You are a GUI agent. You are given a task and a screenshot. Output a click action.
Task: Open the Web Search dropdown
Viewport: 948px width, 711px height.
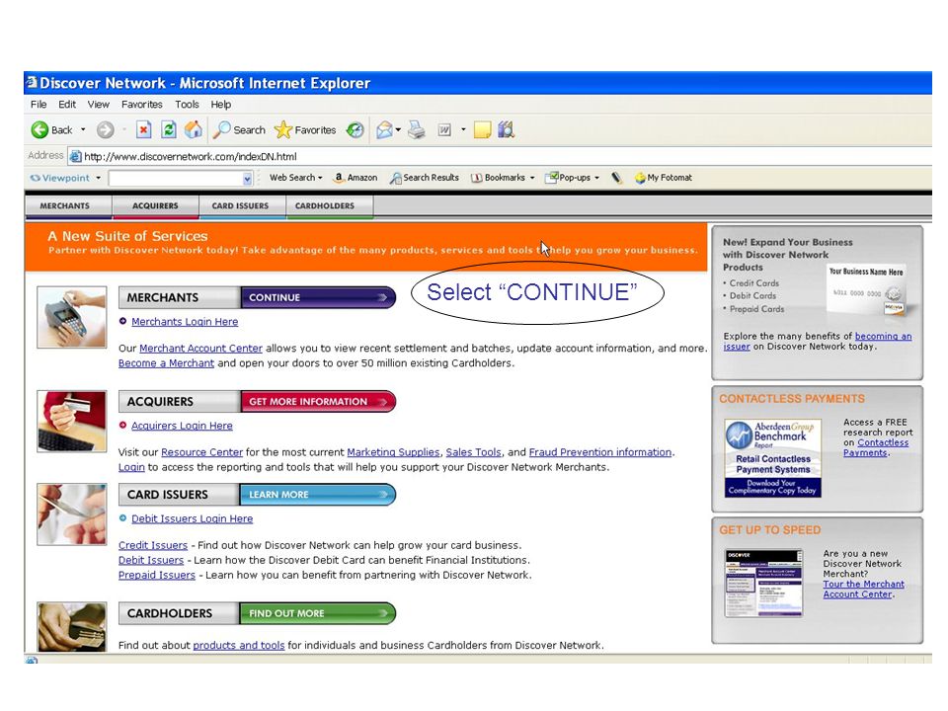pos(295,178)
